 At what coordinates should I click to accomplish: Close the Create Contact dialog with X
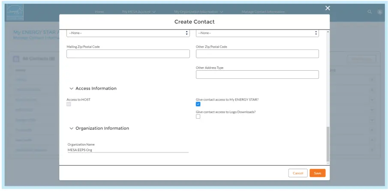tap(328, 8)
